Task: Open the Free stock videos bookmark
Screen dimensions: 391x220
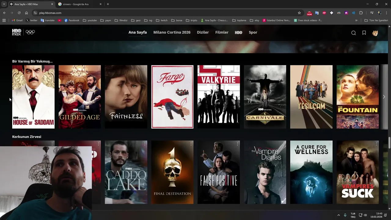Action: [308, 20]
